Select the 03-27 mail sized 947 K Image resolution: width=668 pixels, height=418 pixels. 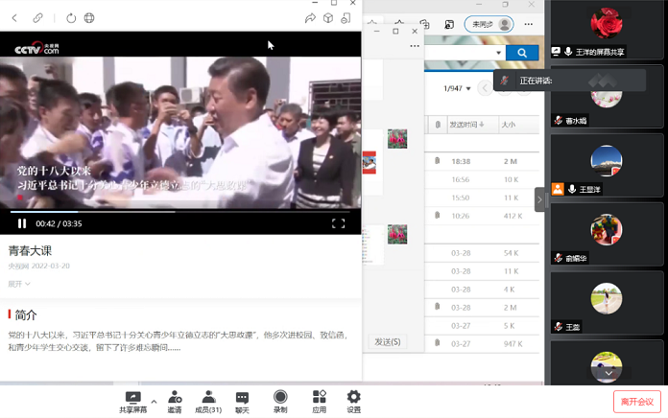click(482, 344)
